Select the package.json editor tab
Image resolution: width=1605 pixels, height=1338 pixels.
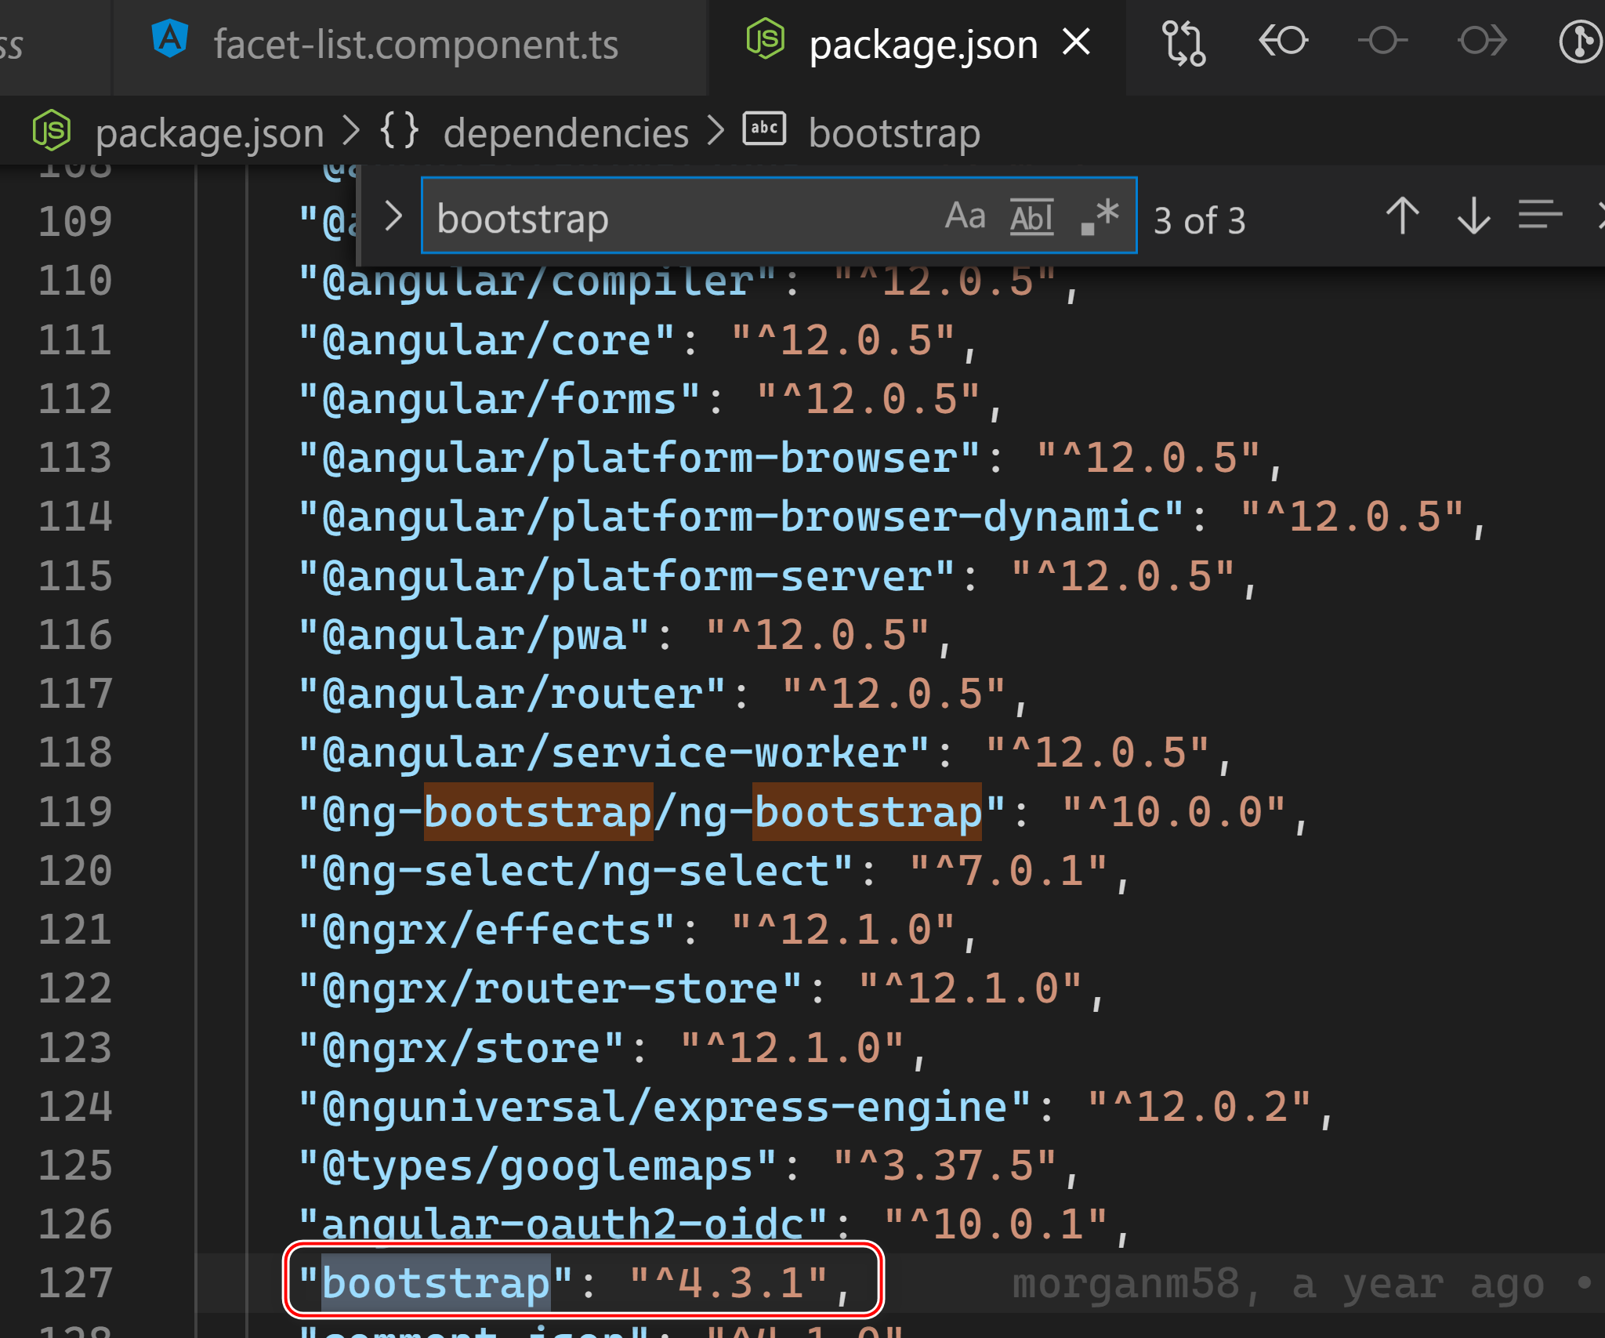[x=922, y=45]
